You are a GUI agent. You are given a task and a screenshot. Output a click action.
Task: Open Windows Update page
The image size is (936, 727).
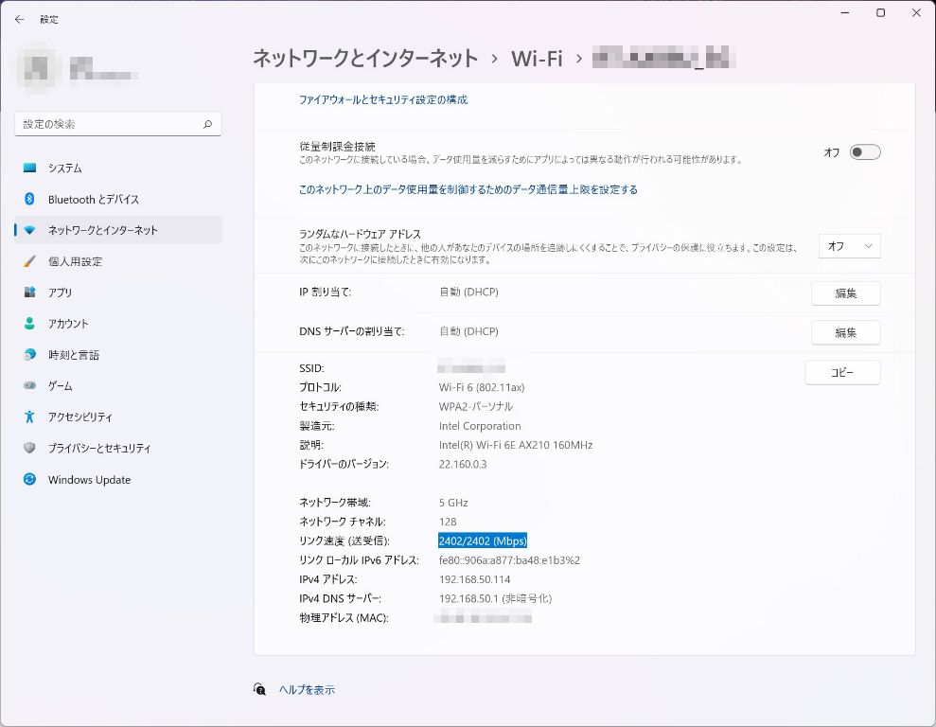[x=118, y=479]
